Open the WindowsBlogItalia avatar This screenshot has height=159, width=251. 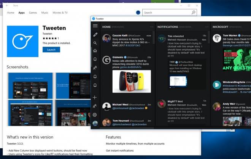pos(217,85)
